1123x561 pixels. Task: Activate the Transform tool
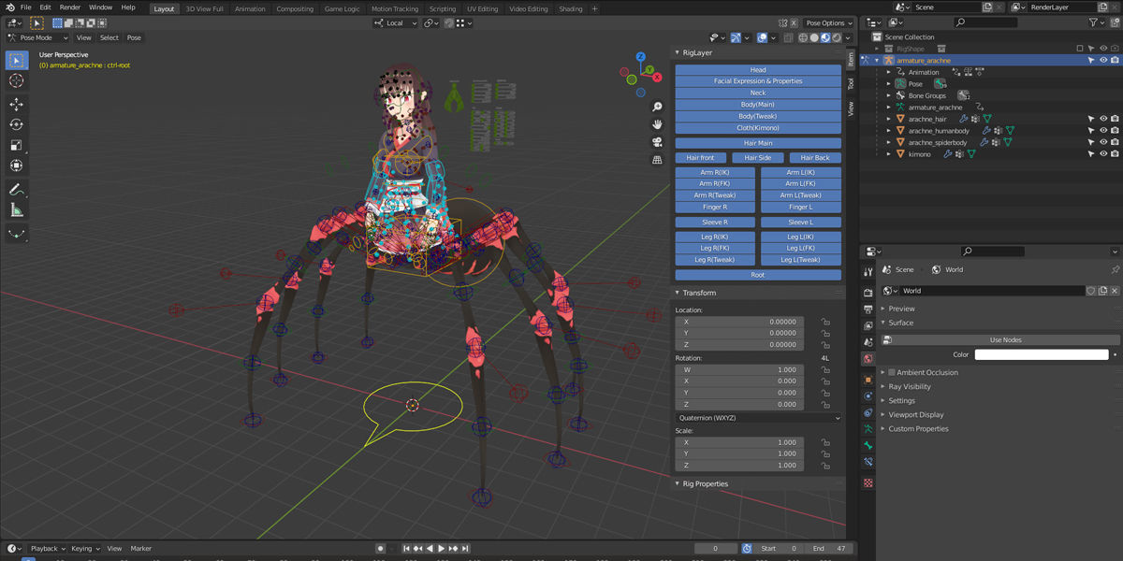coord(17,165)
